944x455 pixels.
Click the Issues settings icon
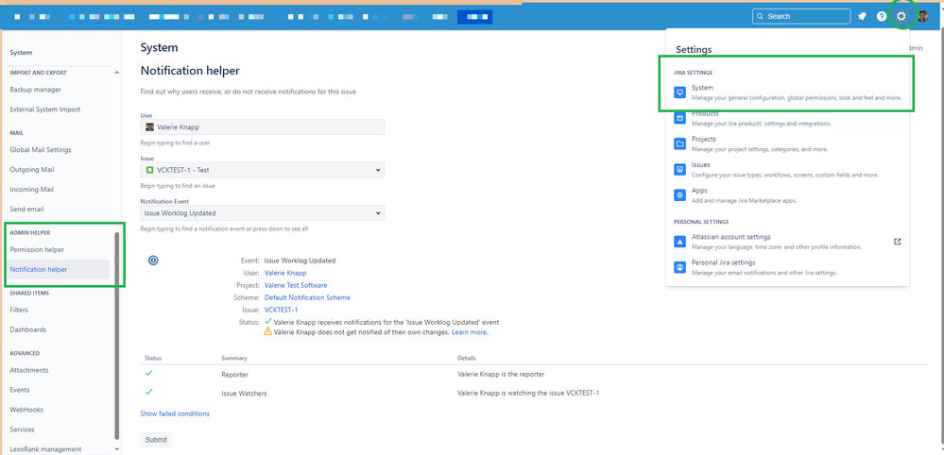679,170
